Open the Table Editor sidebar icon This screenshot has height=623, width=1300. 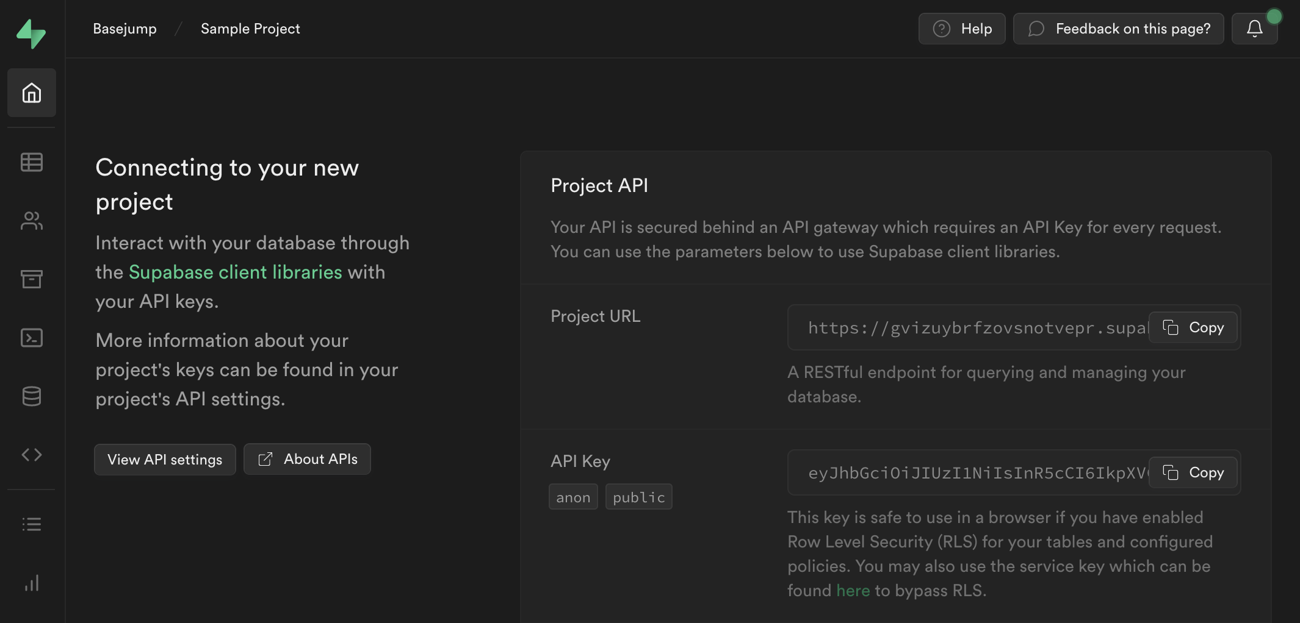click(x=32, y=162)
